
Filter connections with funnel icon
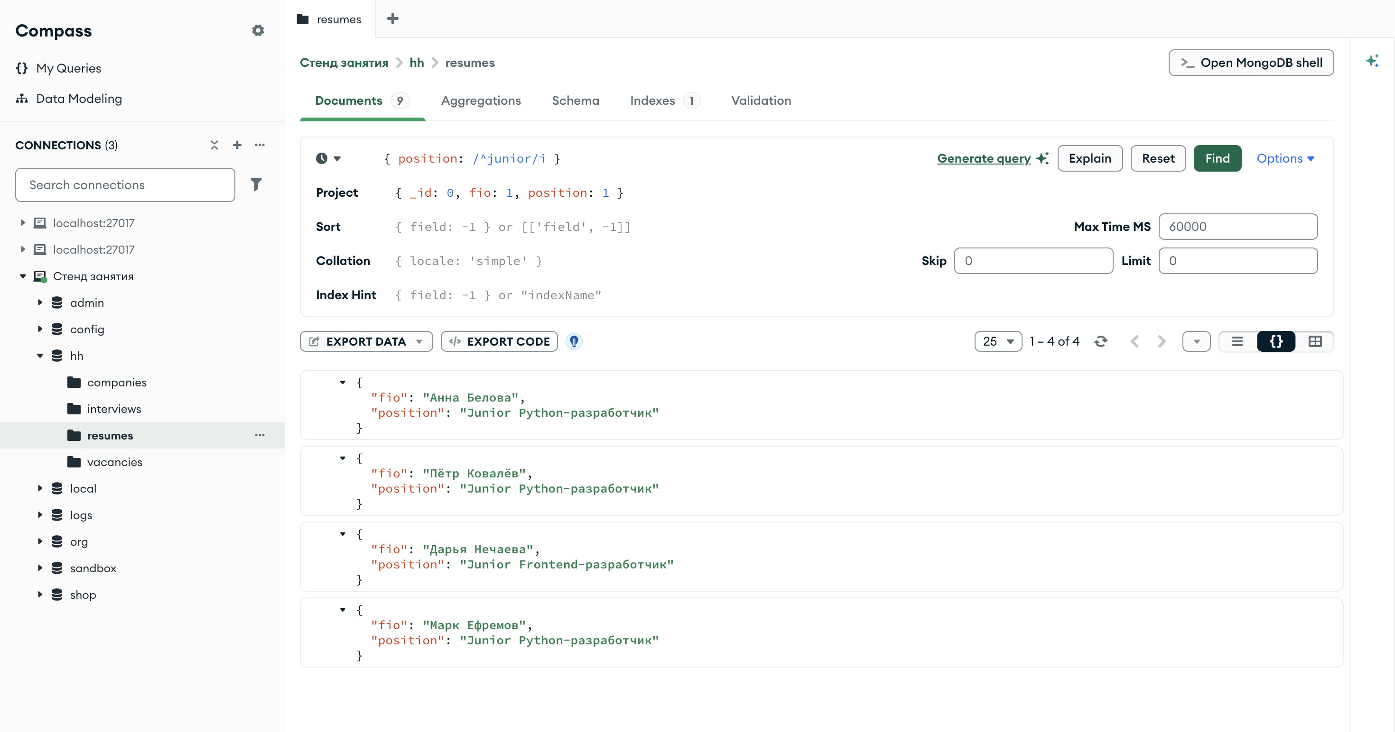[256, 184]
